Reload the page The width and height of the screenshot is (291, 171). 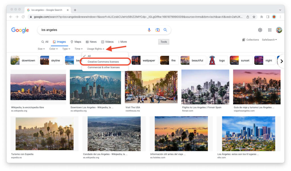tap(23, 17)
